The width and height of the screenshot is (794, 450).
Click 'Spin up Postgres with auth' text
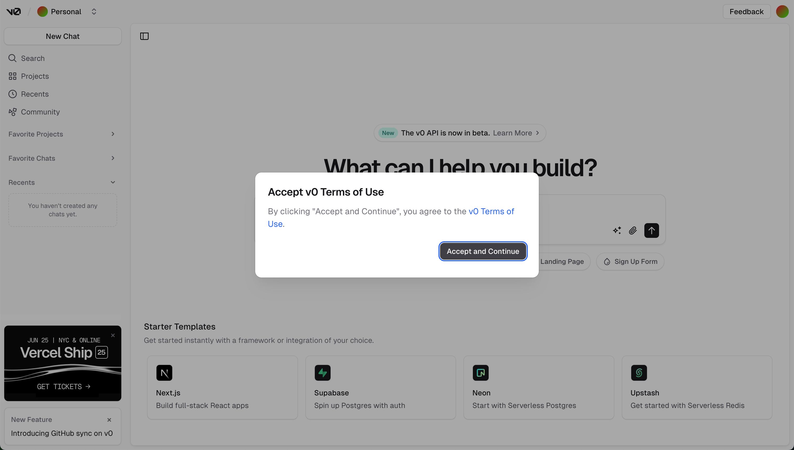pos(359,405)
